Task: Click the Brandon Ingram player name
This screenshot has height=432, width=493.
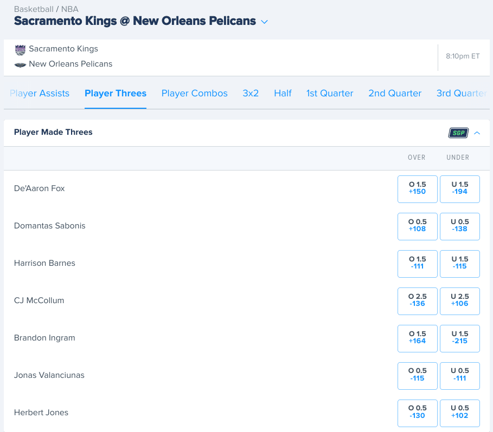Action: click(44, 338)
